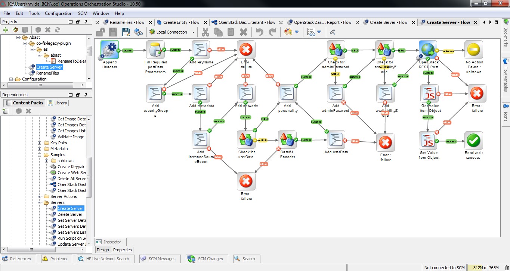
Task: Open the Configuration menu
Action: click(59, 13)
